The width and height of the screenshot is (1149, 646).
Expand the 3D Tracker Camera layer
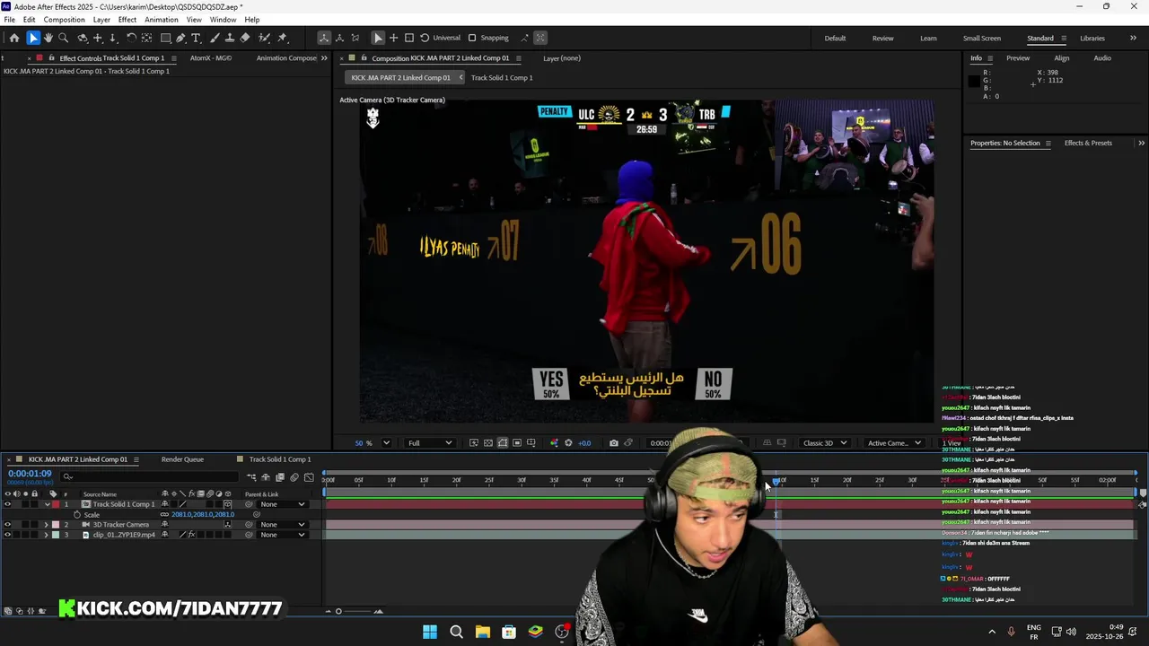(x=47, y=525)
